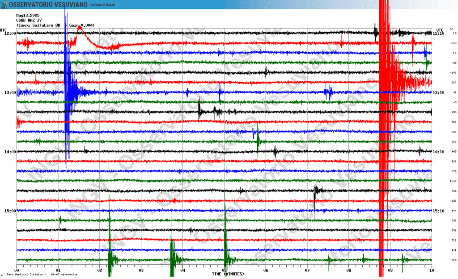Click the 13:00 time label
Screen dimensions: 458x279
10,93
